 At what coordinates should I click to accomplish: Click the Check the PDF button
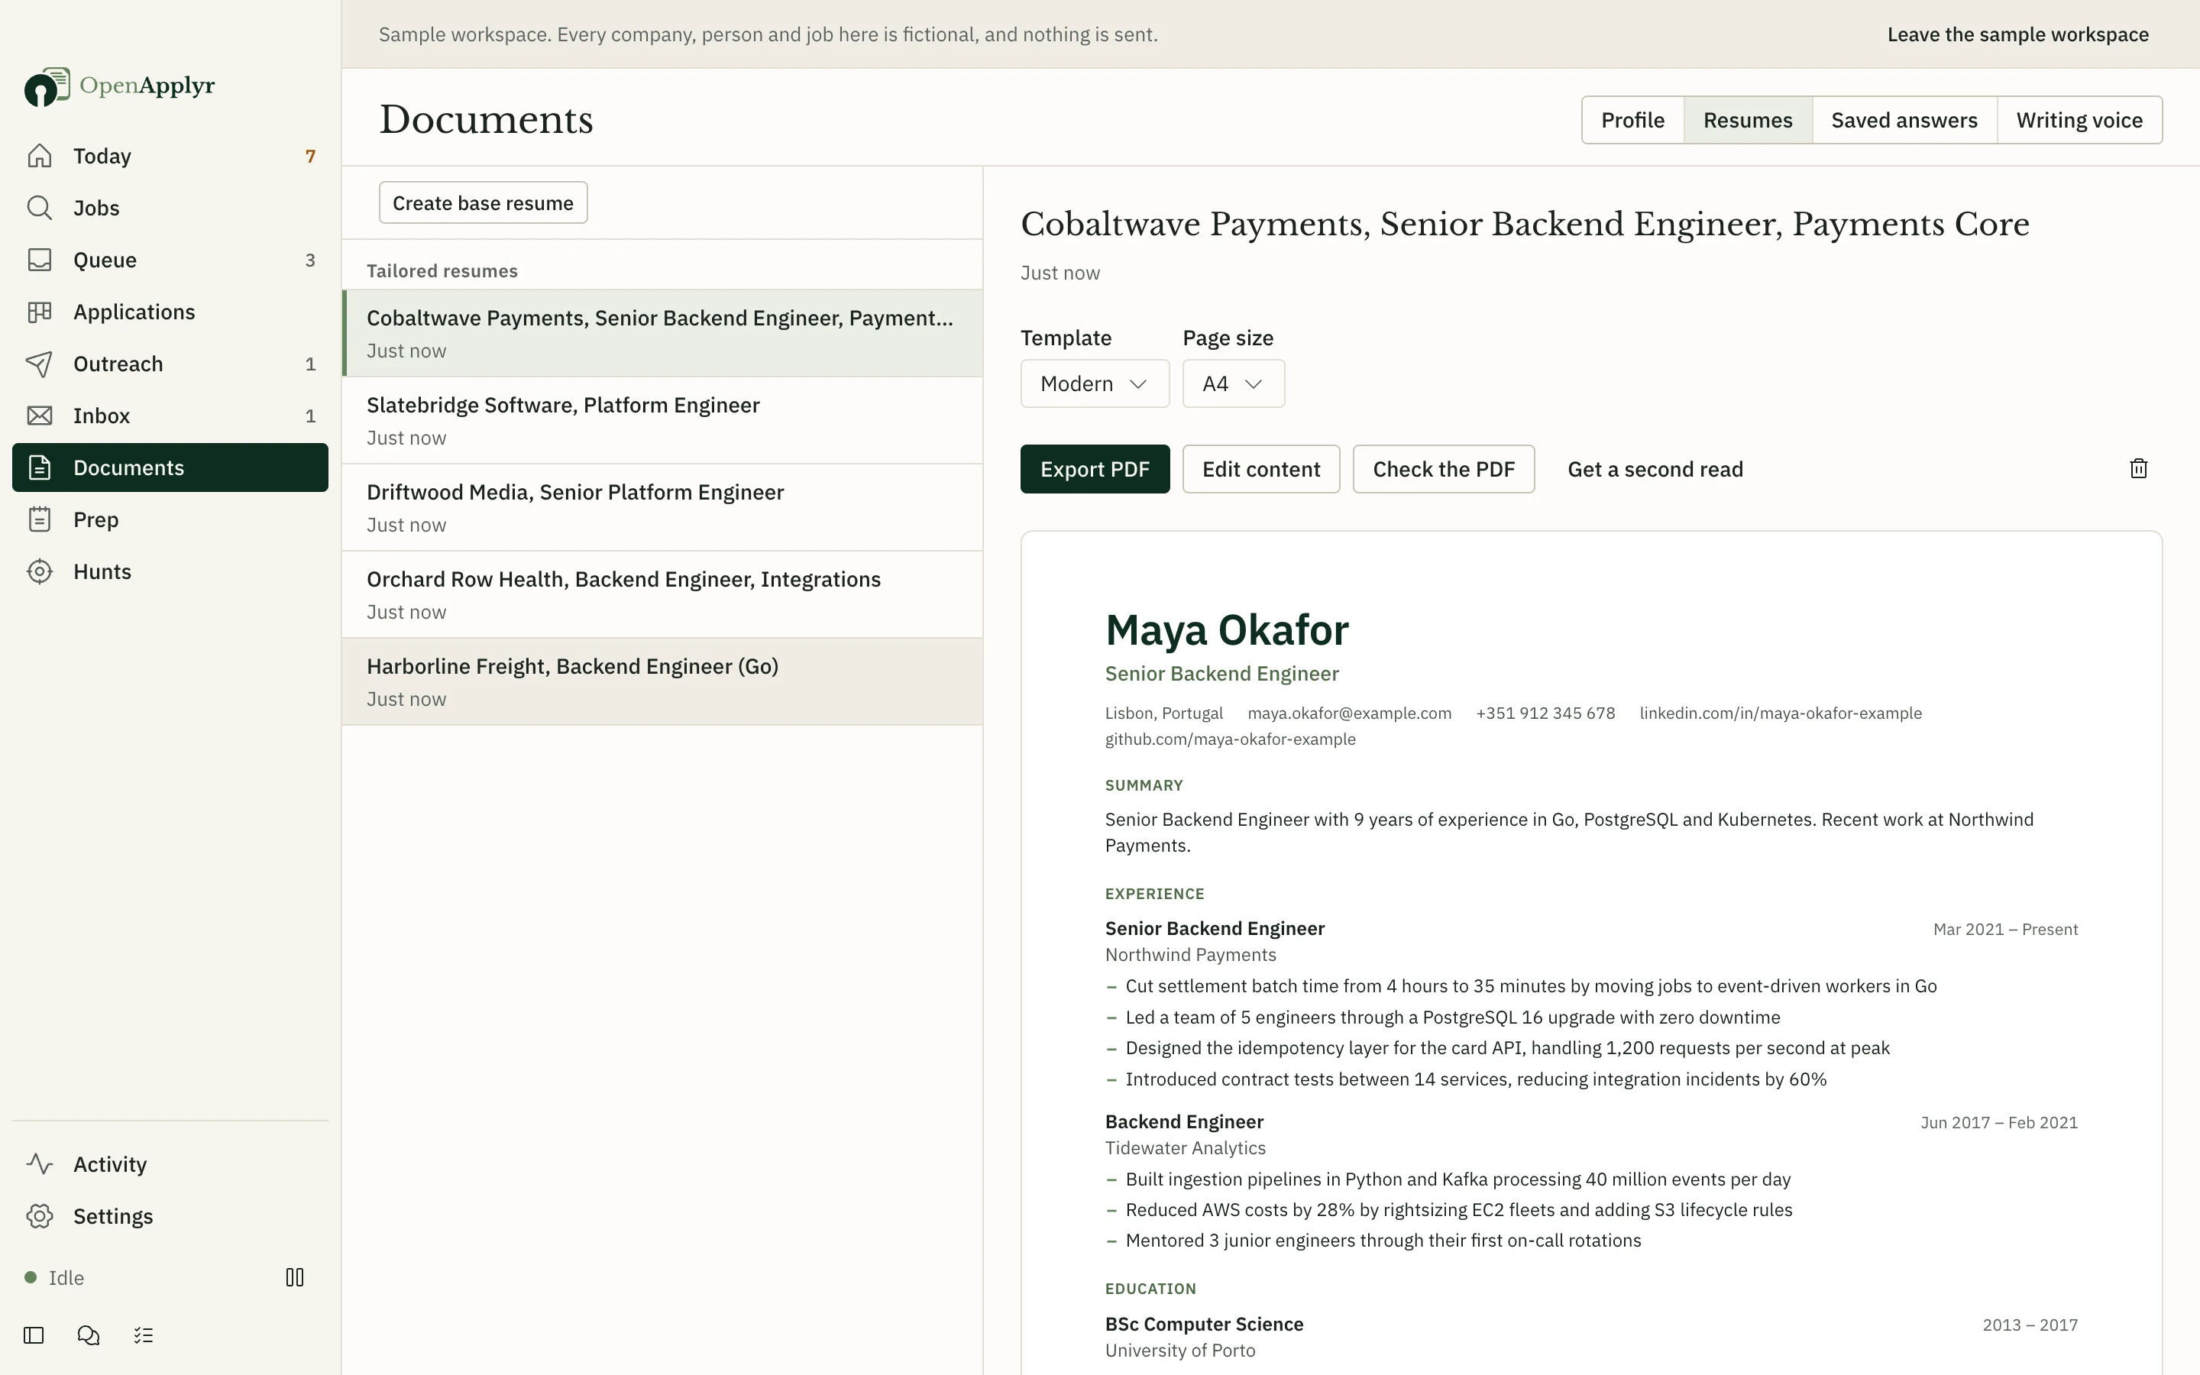[x=1444, y=469]
